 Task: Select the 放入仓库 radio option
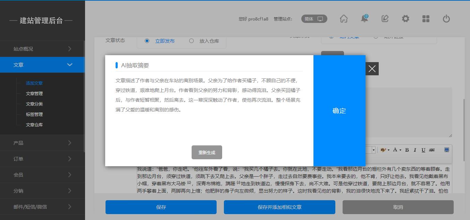click(191, 41)
